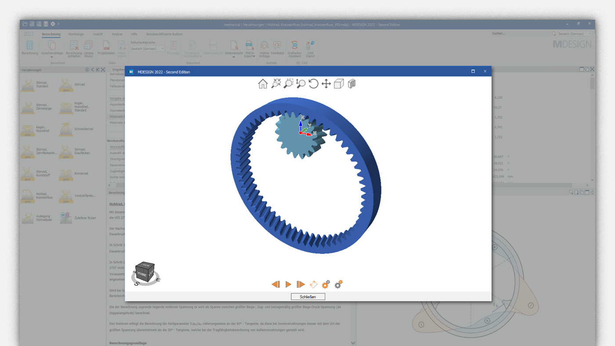Click the back arrow in Verzahnungen panel header

point(93,69)
